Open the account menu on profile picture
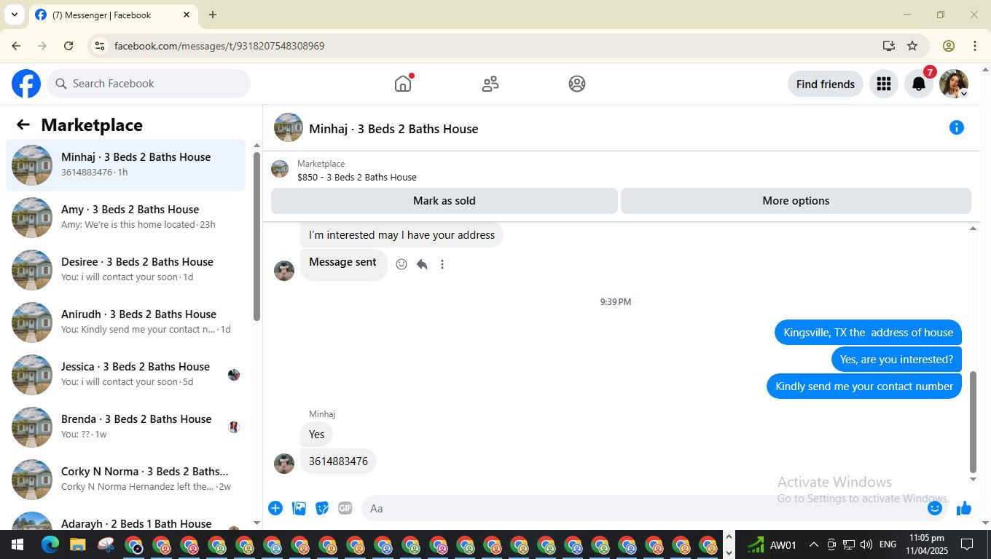 tap(954, 84)
